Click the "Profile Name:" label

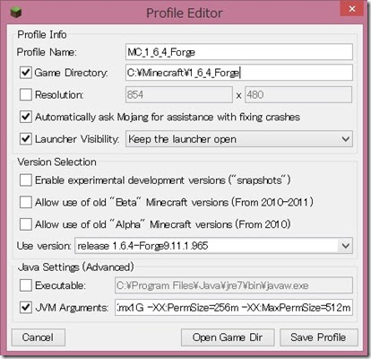click(47, 52)
